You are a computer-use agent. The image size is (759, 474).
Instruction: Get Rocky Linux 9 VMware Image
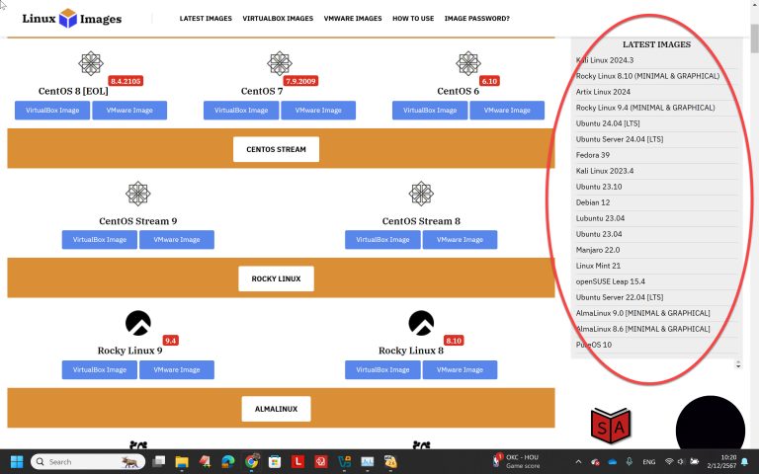(177, 369)
